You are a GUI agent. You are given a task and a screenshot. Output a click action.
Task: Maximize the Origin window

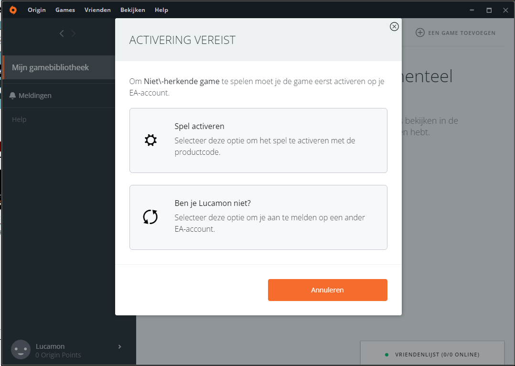489,10
